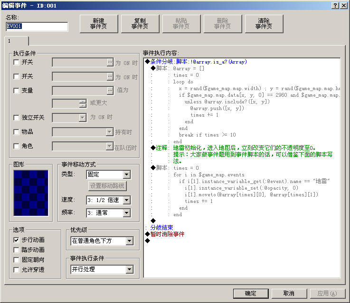
Task: Click the blue checkered event graphic
Action: (x=31, y=193)
